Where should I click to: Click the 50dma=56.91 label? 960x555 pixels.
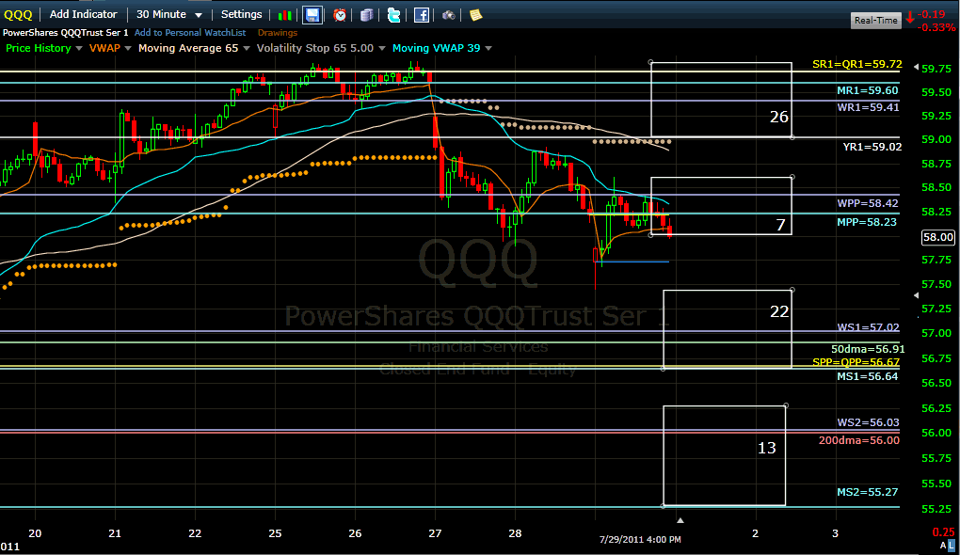pos(868,349)
